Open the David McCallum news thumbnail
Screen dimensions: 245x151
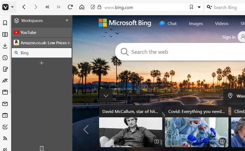point(130,132)
